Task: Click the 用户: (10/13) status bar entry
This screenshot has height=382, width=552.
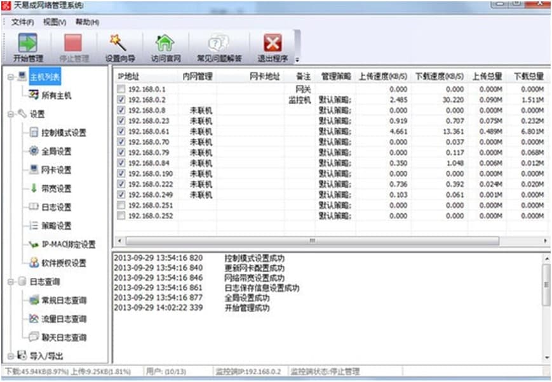Action: pyautogui.click(x=166, y=371)
